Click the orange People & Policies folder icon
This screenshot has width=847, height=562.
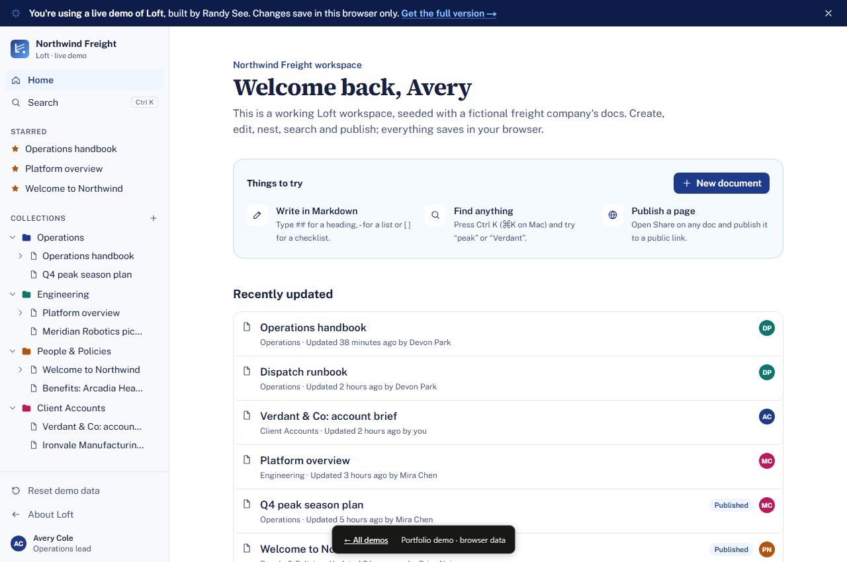[x=26, y=351]
